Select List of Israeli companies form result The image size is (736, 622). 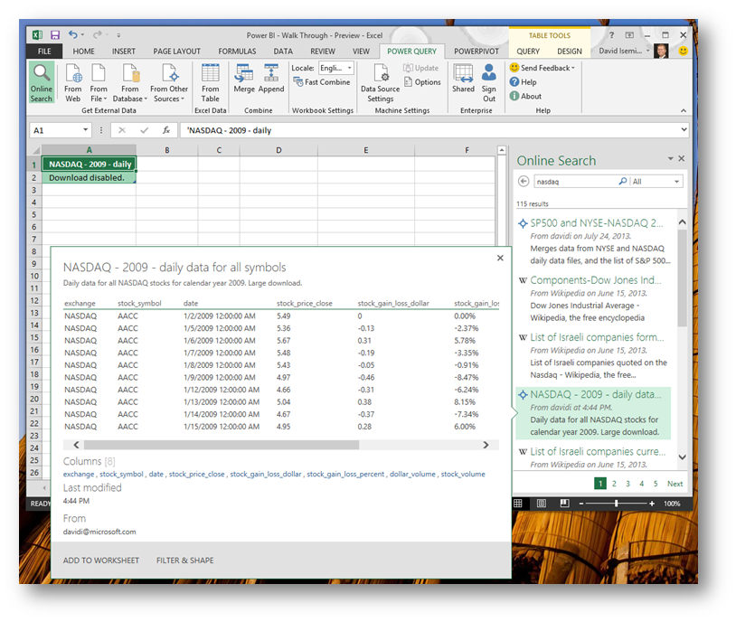(x=597, y=337)
